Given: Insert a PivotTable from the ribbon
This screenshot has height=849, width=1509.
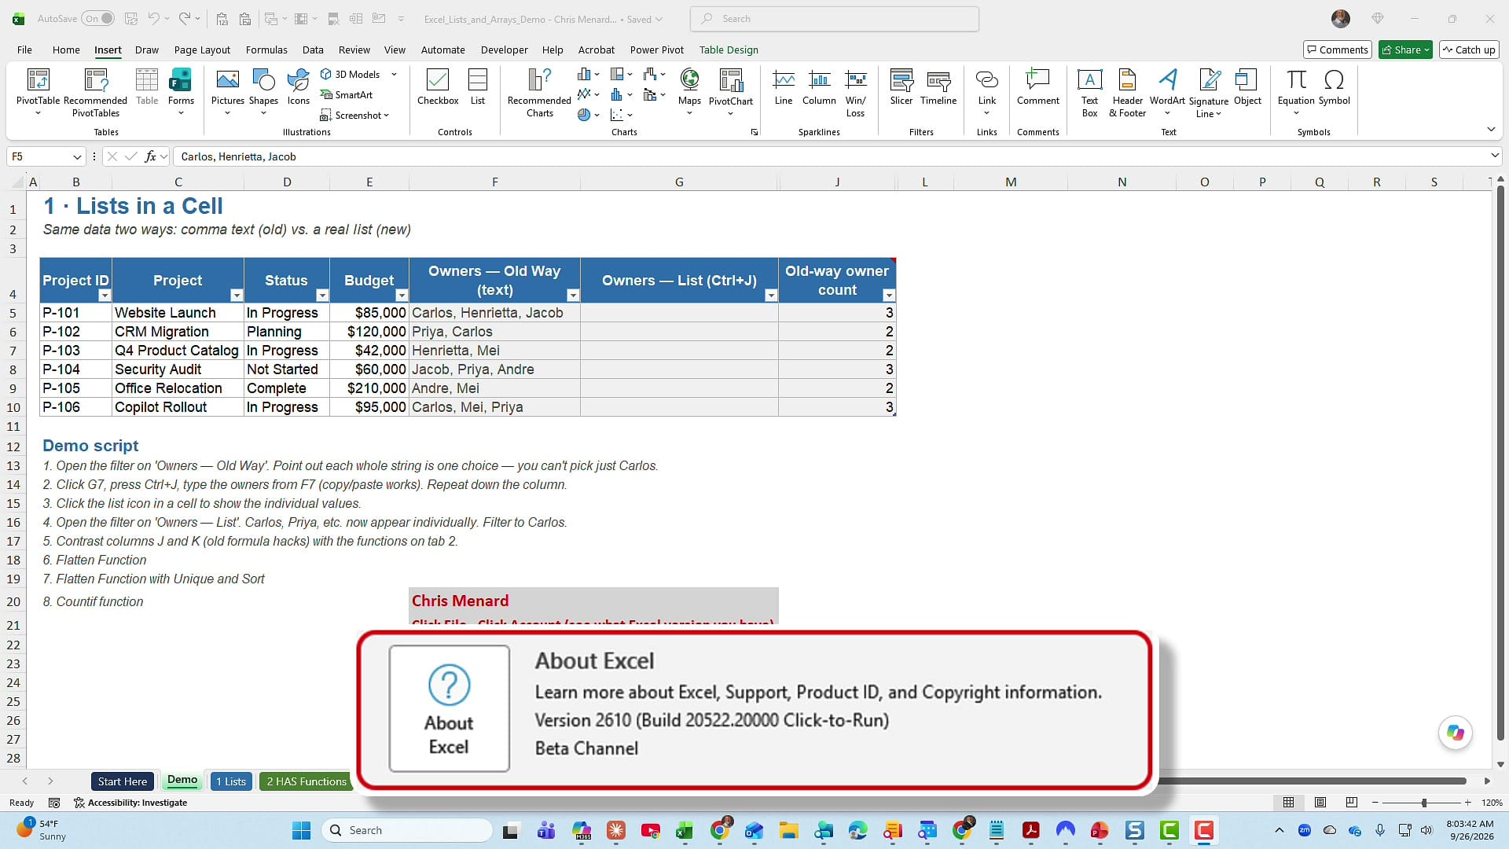Looking at the screenshot, I should pos(38,92).
